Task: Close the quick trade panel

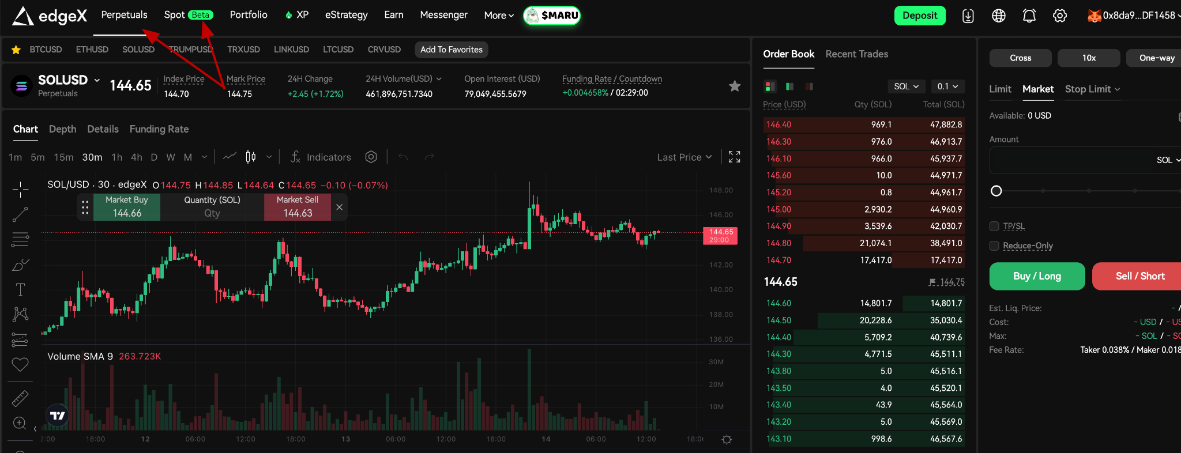Action: point(340,207)
